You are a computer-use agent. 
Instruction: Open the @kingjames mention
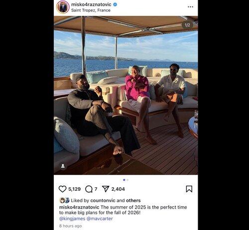tap(72, 219)
